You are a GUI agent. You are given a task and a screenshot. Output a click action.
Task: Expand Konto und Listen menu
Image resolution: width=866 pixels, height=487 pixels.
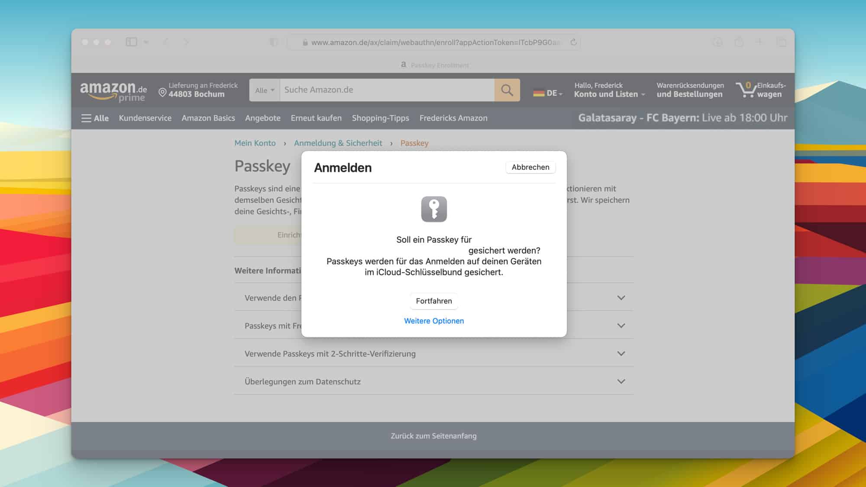point(609,94)
